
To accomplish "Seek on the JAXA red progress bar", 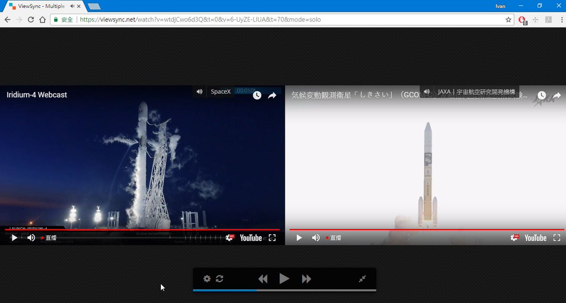I will pyautogui.click(x=427, y=230).
